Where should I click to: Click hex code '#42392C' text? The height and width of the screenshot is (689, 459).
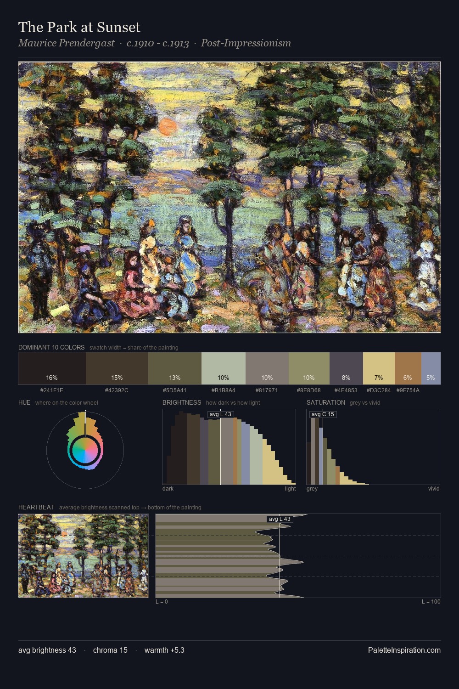click(x=117, y=390)
